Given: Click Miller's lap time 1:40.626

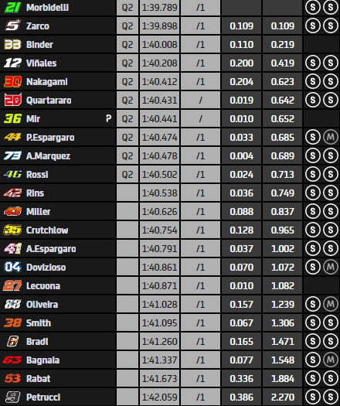Looking at the screenshot, I should click(x=160, y=212).
